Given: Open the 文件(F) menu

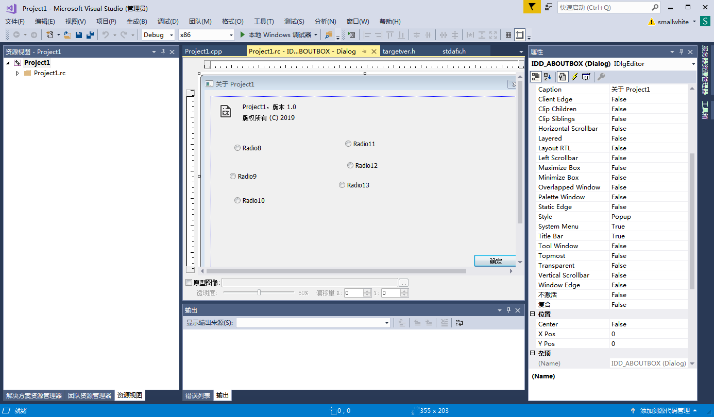Looking at the screenshot, I should pos(15,21).
